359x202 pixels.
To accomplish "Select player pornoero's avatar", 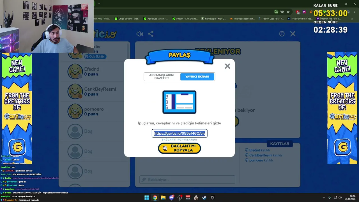I will pos(75,111).
